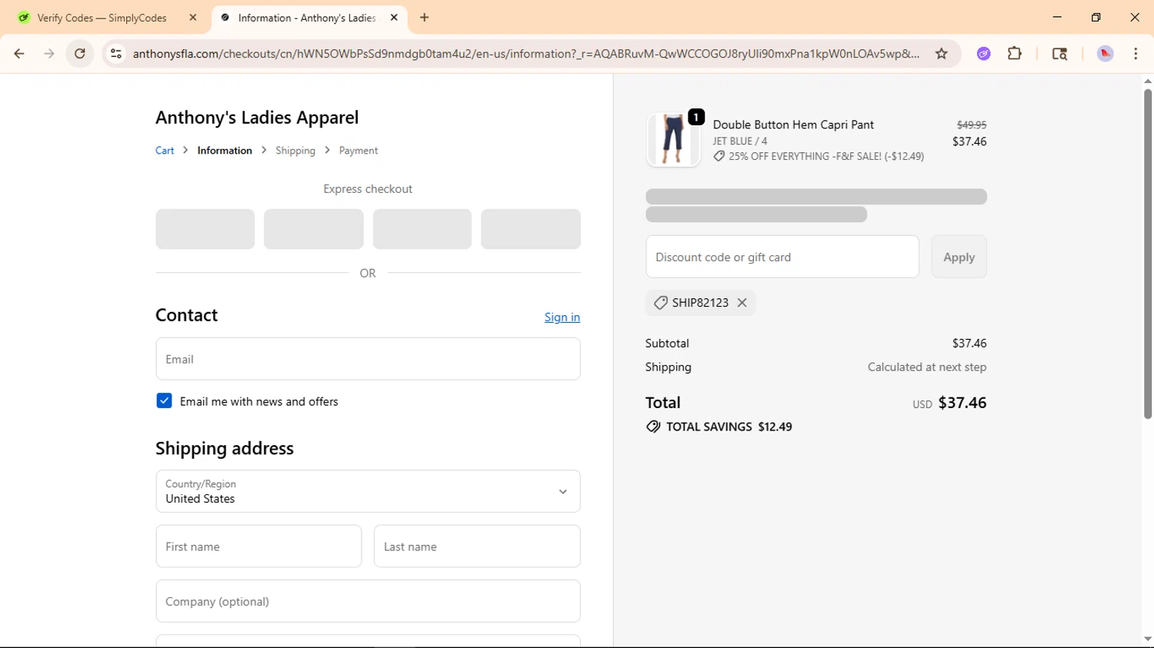Click the Sign in link
1154x648 pixels.
[562, 317]
